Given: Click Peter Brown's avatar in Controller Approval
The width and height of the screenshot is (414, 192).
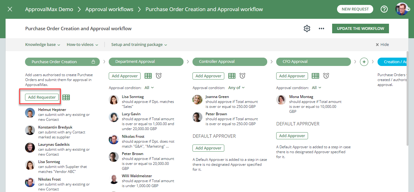Looking at the screenshot, I should pyautogui.click(x=197, y=117).
